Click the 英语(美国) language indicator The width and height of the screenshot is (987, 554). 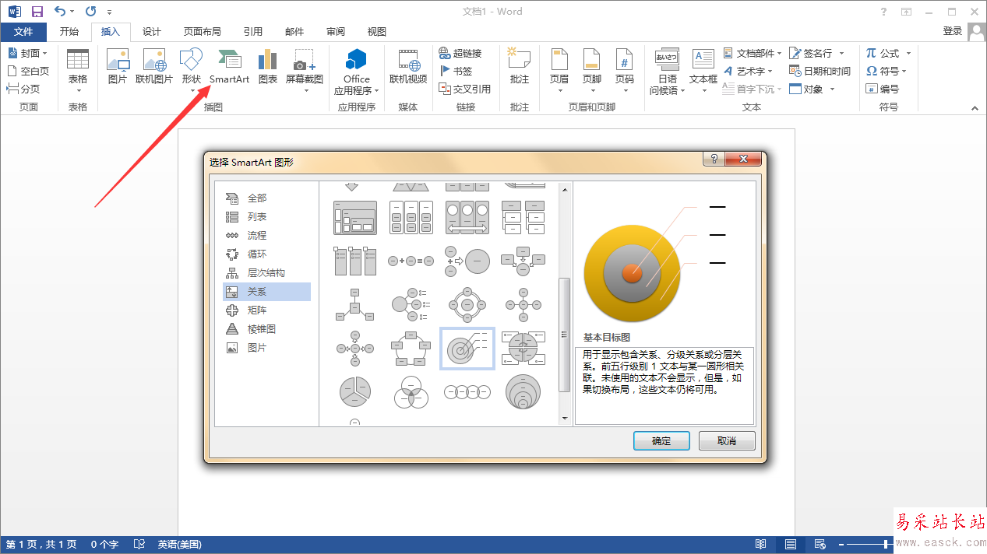(x=179, y=545)
